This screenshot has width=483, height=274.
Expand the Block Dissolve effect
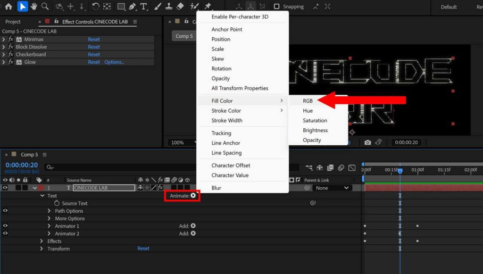pos(3,47)
